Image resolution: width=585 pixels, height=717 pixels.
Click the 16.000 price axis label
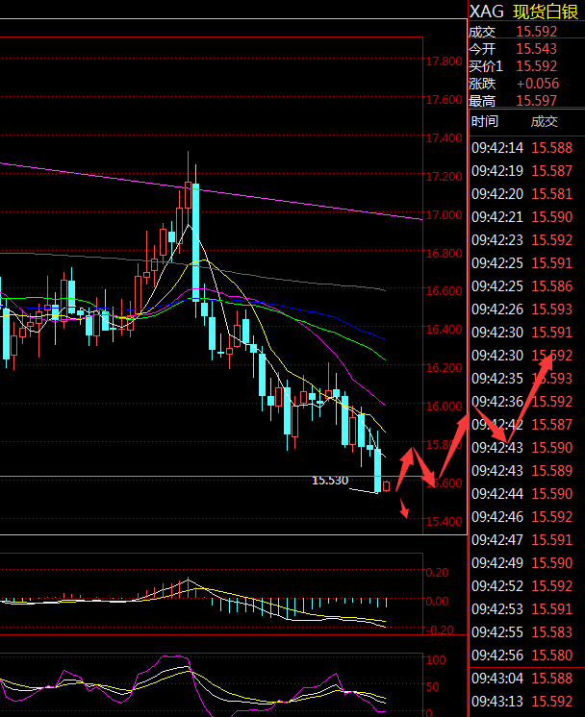tap(444, 406)
